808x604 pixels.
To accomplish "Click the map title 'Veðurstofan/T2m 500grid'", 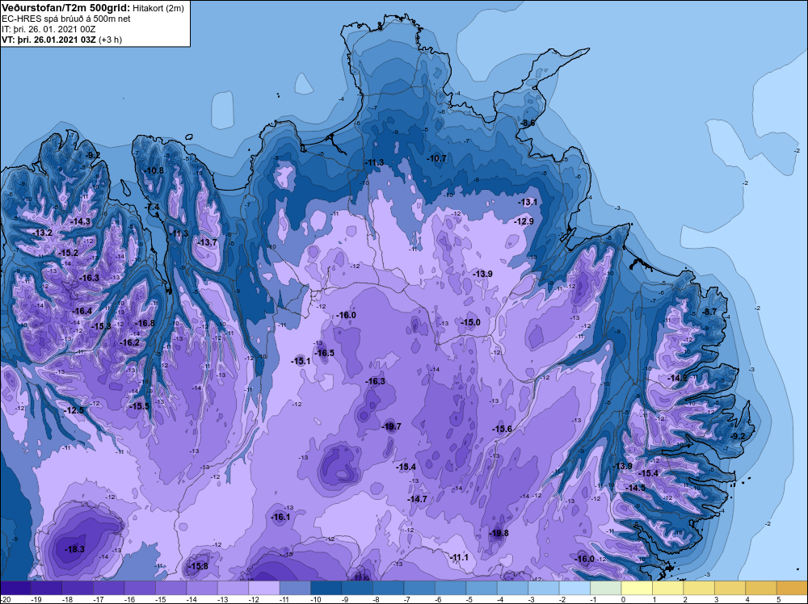I will pyautogui.click(x=65, y=7).
